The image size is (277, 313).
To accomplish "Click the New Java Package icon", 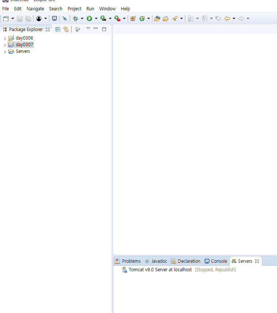I will tap(133, 18).
